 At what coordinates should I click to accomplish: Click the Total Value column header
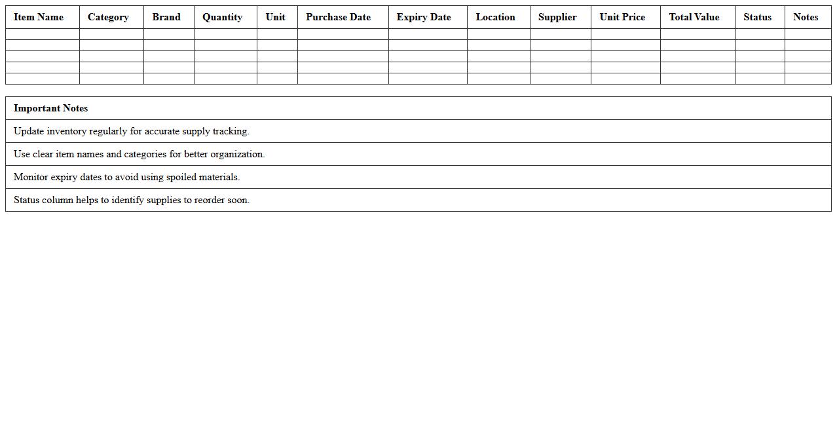pos(694,17)
